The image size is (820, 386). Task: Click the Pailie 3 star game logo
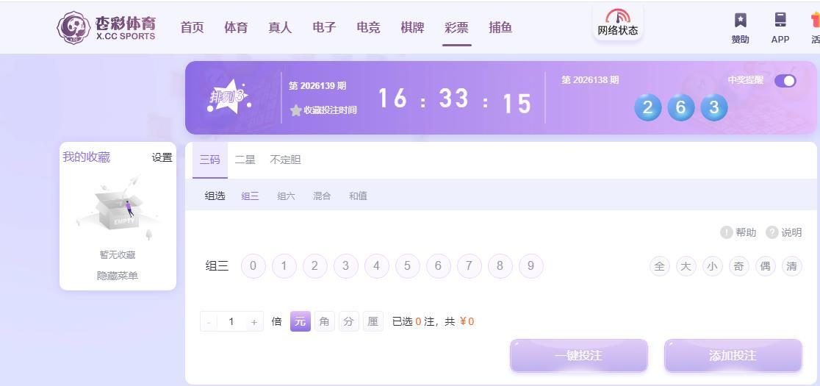[228, 97]
